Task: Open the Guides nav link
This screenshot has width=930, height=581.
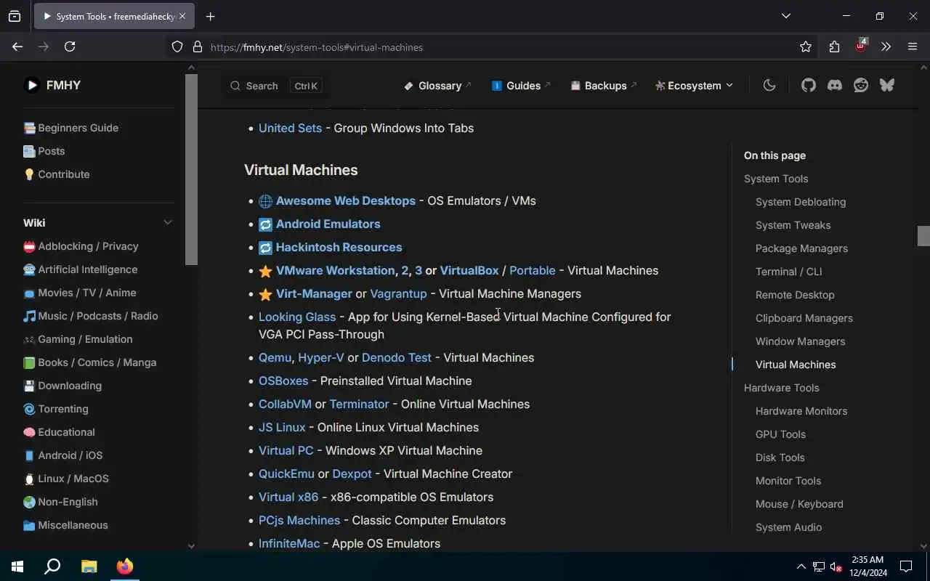Action: point(521,85)
